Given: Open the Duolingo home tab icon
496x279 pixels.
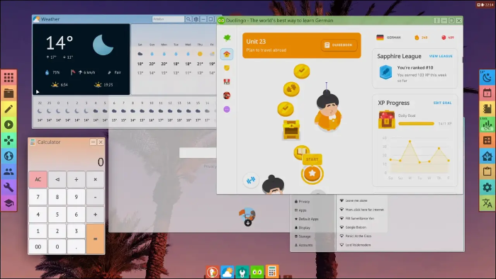Looking at the screenshot, I should click(x=227, y=55).
